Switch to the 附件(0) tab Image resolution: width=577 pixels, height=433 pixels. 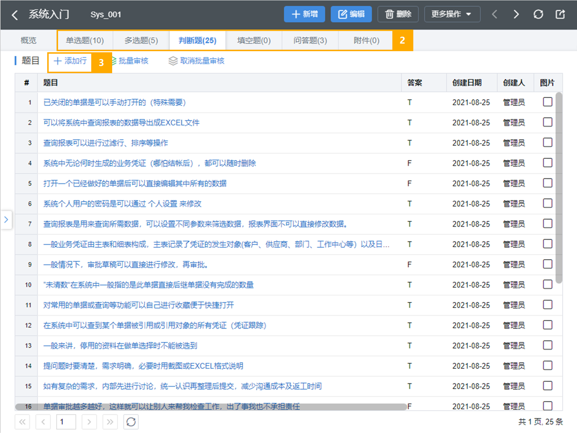pyautogui.click(x=367, y=40)
